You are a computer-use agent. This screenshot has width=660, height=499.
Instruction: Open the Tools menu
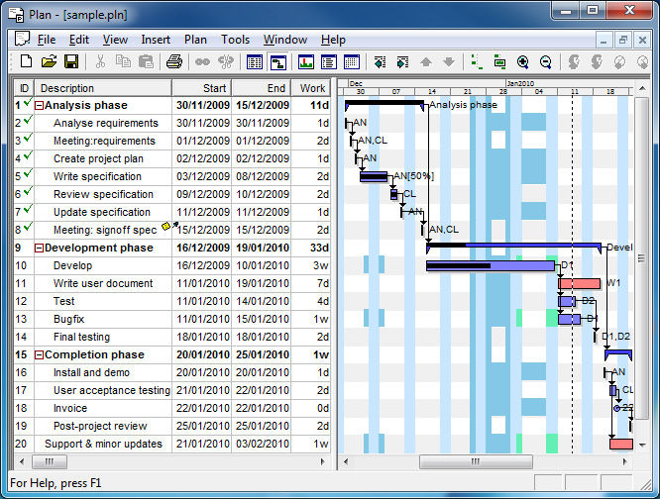coord(235,40)
